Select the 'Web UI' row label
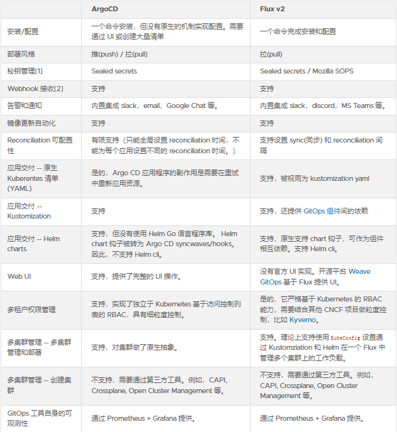This screenshot has width=397, height=432. (19, 277)
